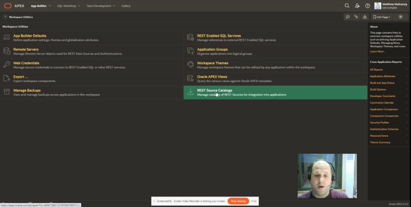Open App Builder Defaults link
This screenshot has width=411, height=207.
pyautogui.click(x=30, y=36)
